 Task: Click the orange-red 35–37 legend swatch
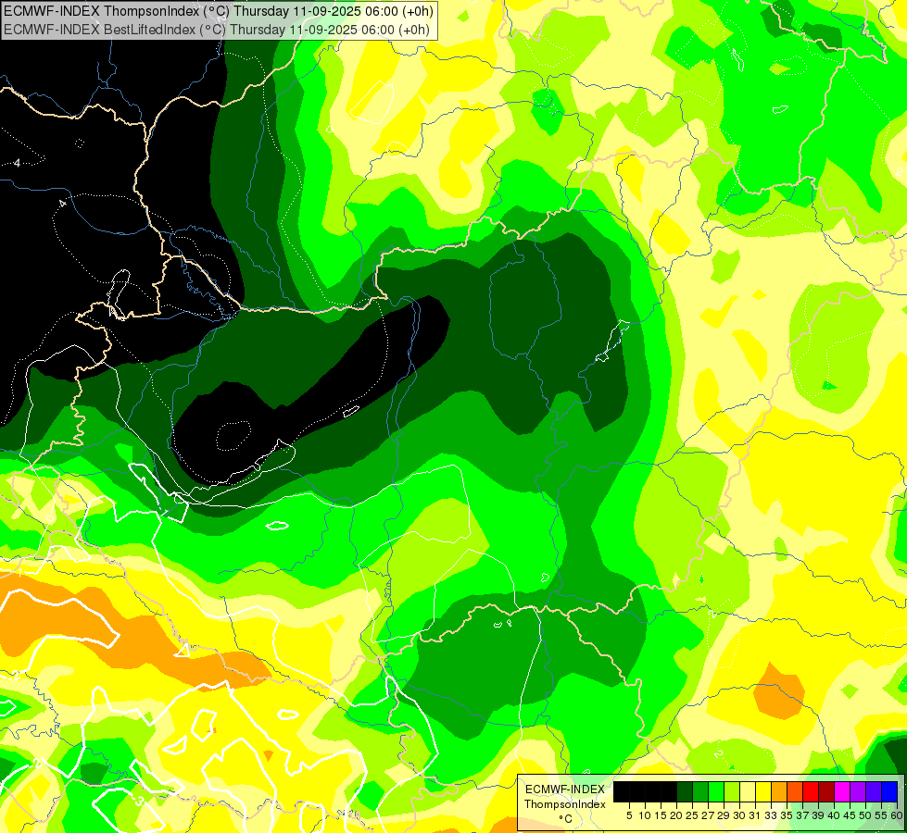point(795,791)
